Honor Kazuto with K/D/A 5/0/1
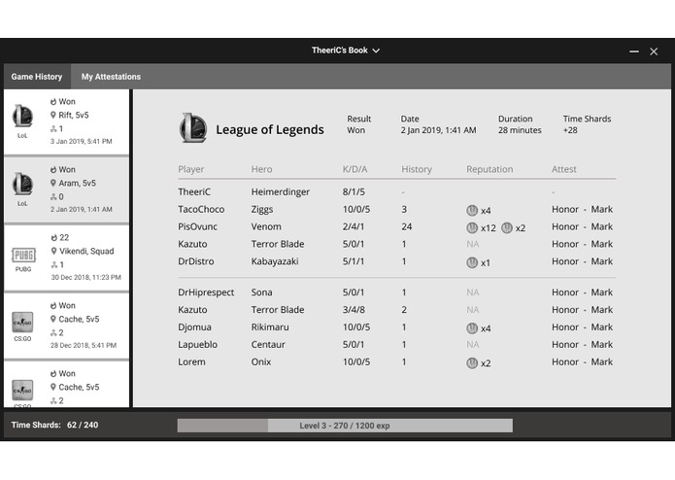This screenshot has height=480, width=675. 565,244
